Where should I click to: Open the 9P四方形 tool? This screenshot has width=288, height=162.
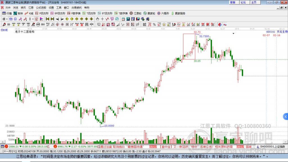[x=58, y=13]
